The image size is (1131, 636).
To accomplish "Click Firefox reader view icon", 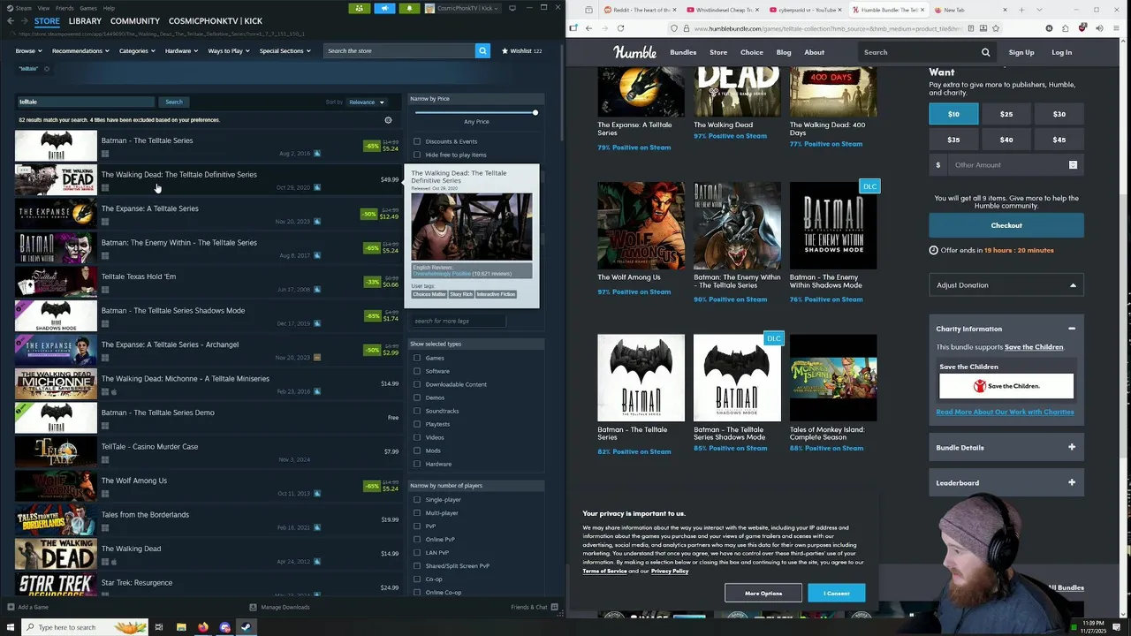I will click(x=970, y=28).
